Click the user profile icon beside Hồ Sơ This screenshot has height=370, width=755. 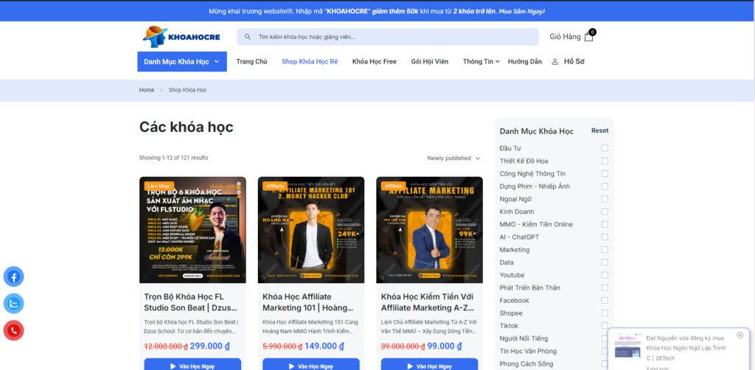(x=555, y=62)
